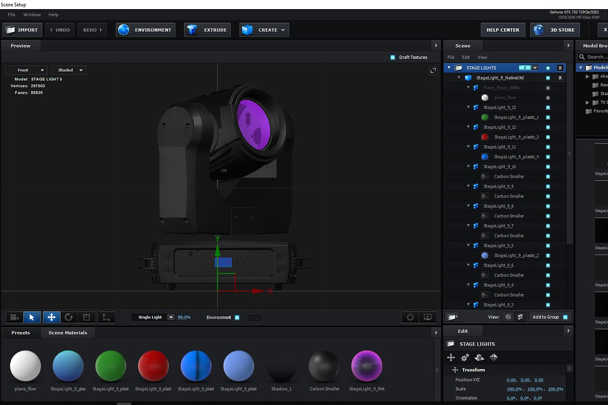
Task: Click the Help Center button
Action: click(503, 30)
